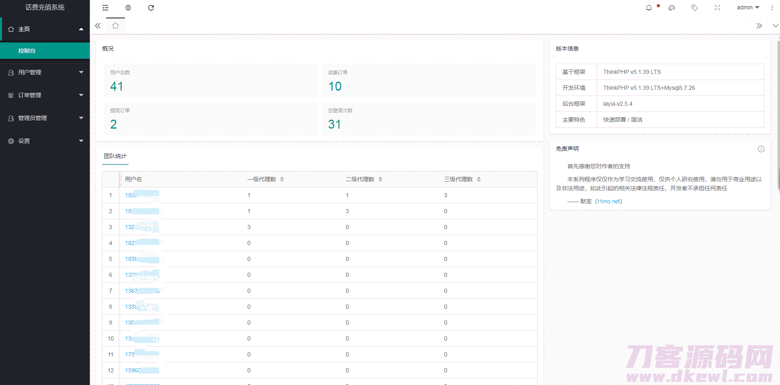Click the refresh icon in top toolbar

[x=151, y=8]
